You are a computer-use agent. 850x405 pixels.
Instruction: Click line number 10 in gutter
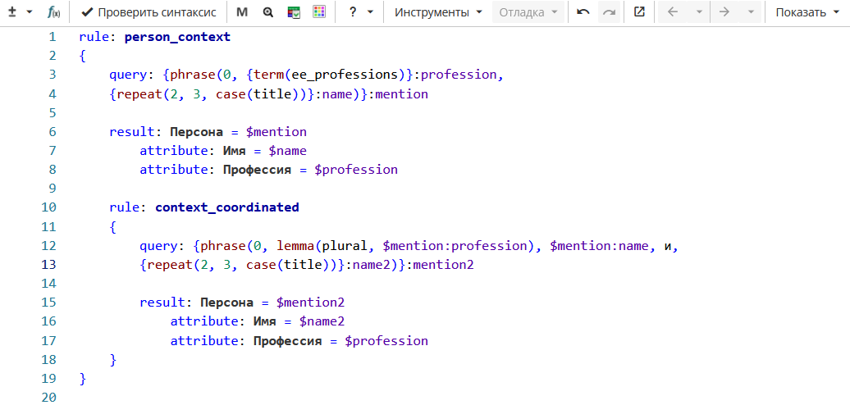click(48, 207)
